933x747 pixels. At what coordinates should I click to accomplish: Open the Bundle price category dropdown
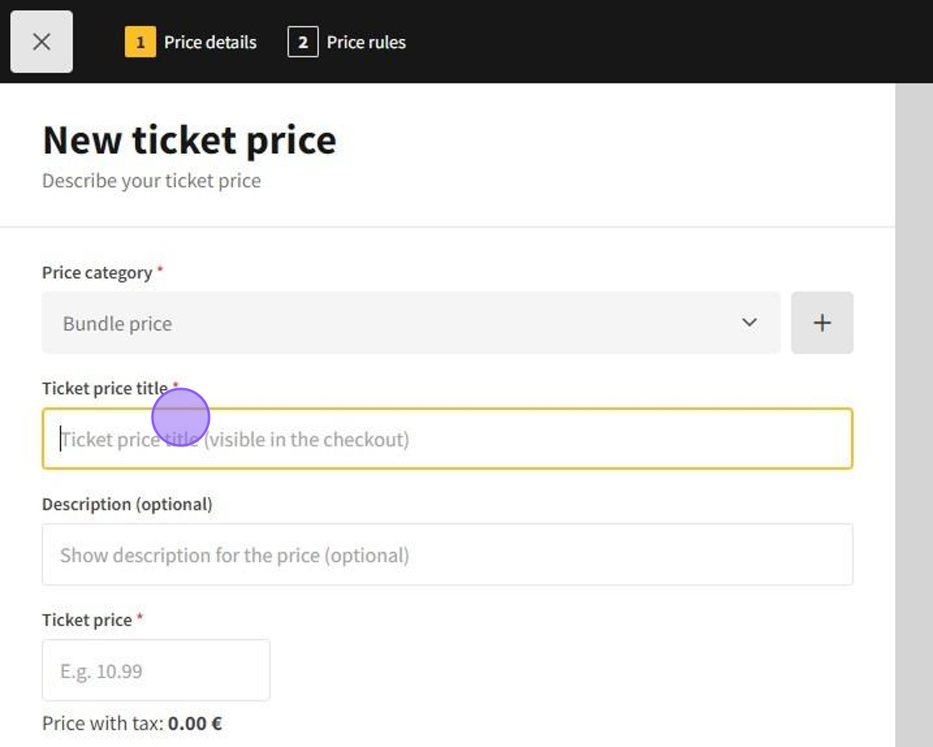click(x=410, y=323)
